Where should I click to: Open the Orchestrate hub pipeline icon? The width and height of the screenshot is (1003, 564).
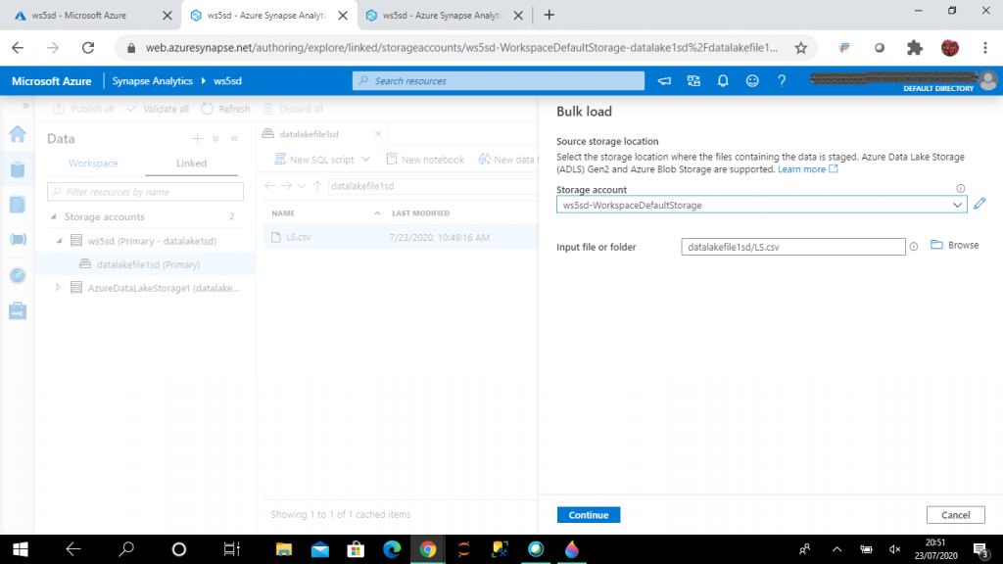click(18, 239)
